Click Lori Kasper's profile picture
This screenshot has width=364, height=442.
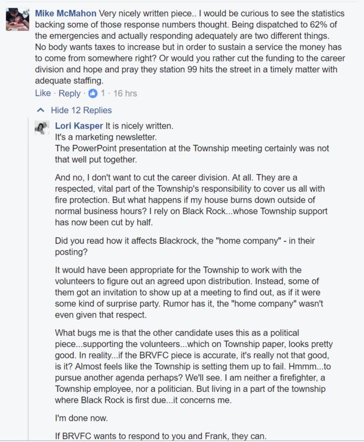(42, 129)
